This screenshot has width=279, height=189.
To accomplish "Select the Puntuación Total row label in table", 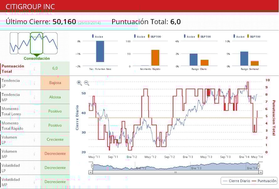I will pos(13,69).
